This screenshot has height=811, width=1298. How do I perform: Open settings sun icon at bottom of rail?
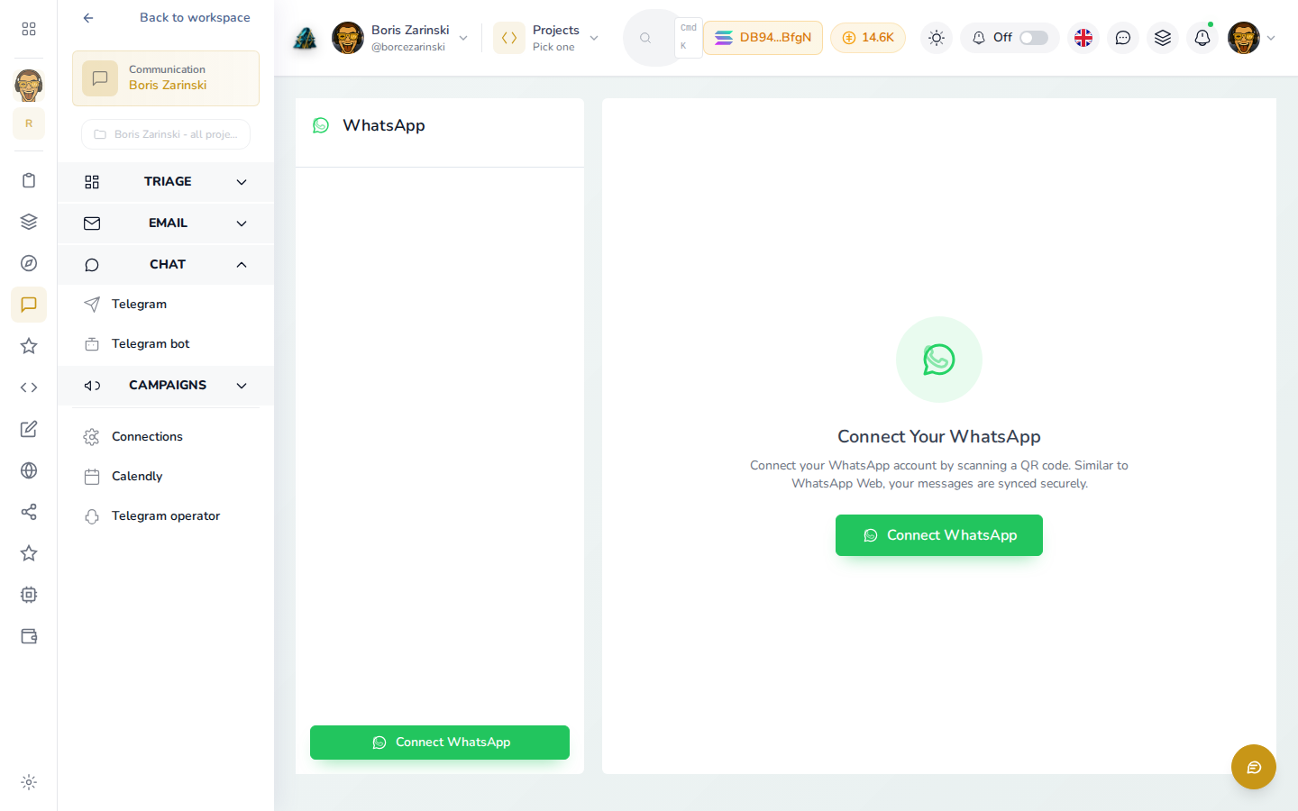click(x=29, y=782)
